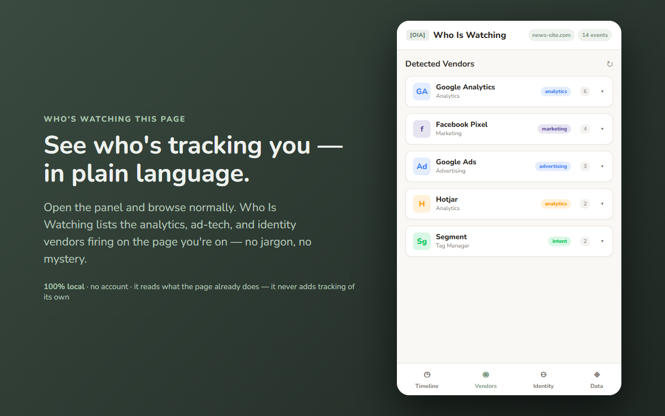Click the event count 3 for Google Ads
The width and height of the screenshot is (665, 416).
coord(585,166)
